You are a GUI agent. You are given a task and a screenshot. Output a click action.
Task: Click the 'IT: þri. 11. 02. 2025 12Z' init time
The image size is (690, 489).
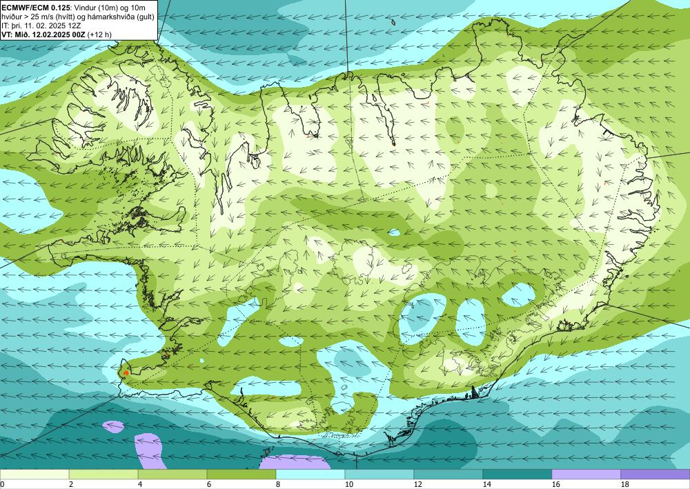point(41,26)
